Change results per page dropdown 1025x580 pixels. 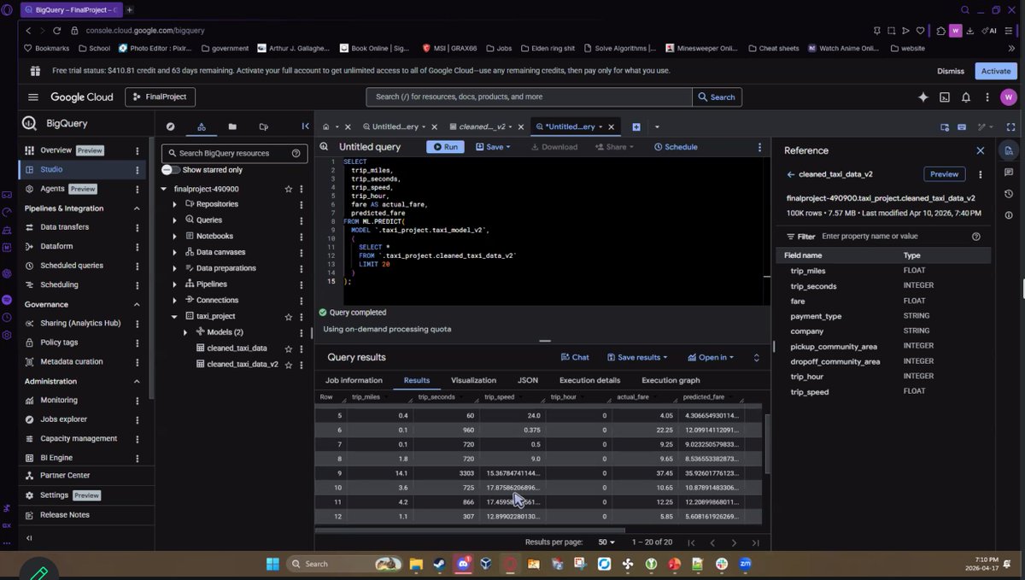pos(608,542)
